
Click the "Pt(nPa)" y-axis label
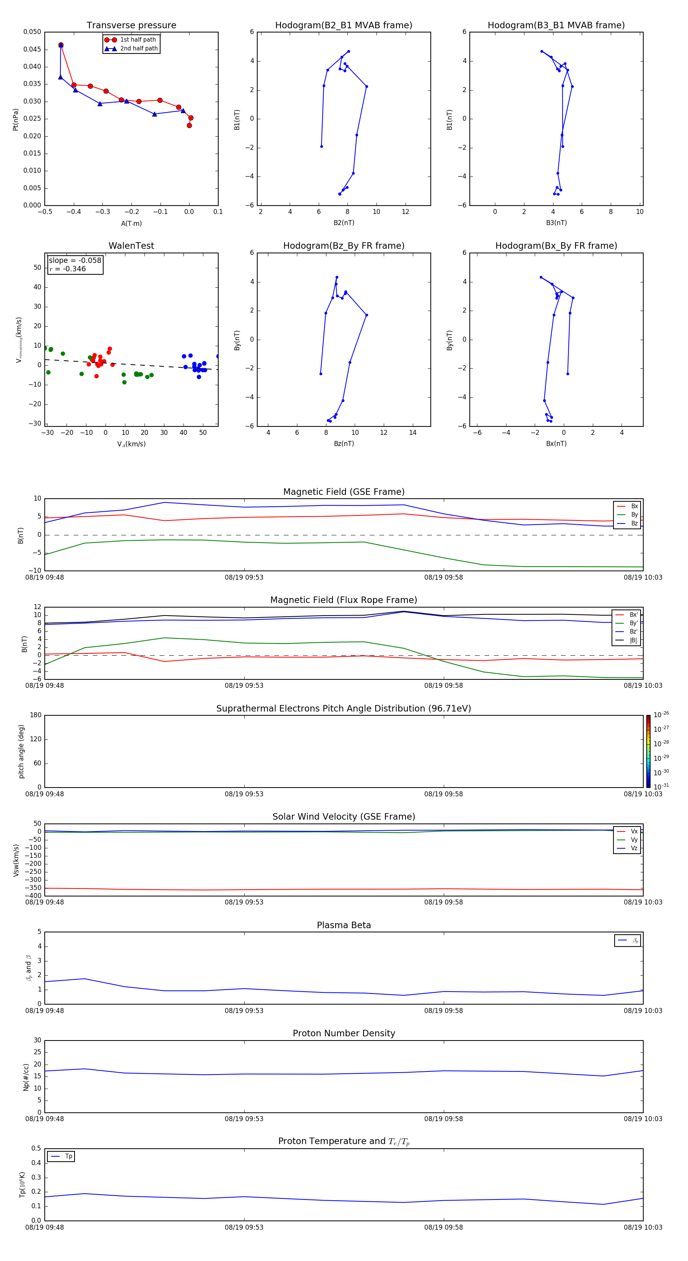coord(16,120)
